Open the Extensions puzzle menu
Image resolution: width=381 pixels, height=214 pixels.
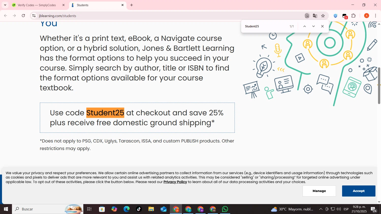354,16
